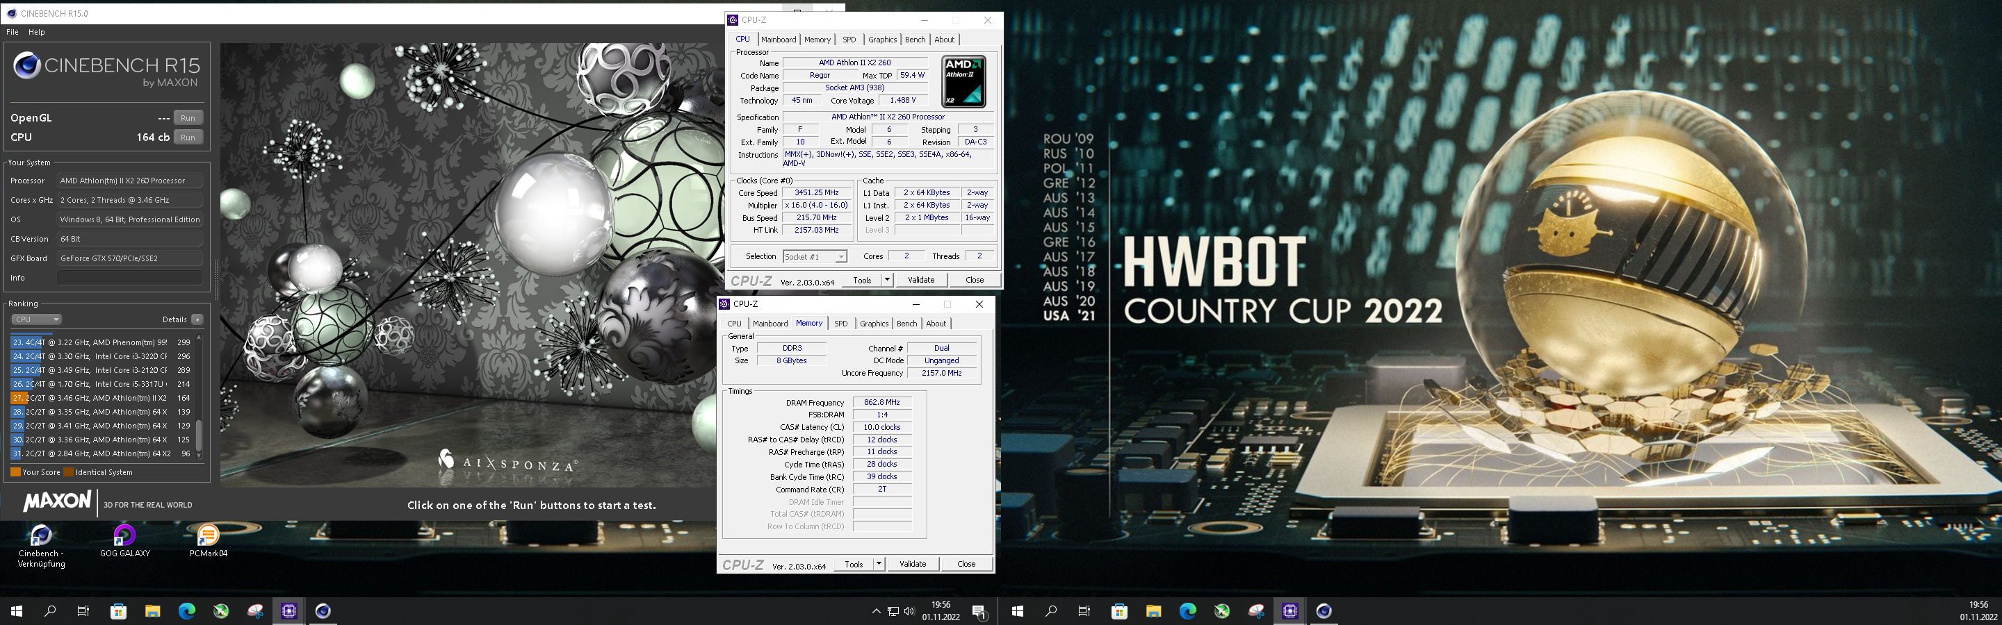Image resolution: width=2002 pixels, height=625 pixels.
Task: Expand ranking Details with the arrow button
Action: click(x=197, y=319)
